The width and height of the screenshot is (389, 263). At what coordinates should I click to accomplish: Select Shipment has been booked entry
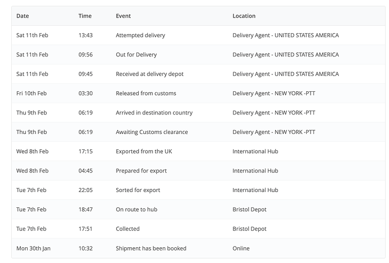pyautogui.click(x=151, y=248)
